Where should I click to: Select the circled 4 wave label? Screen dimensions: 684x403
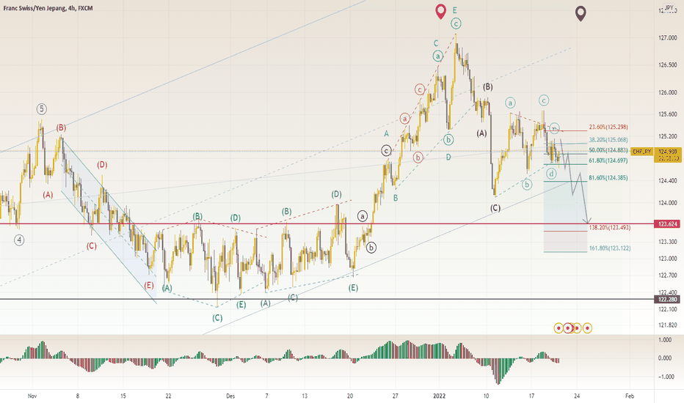[x=19, y=240]
